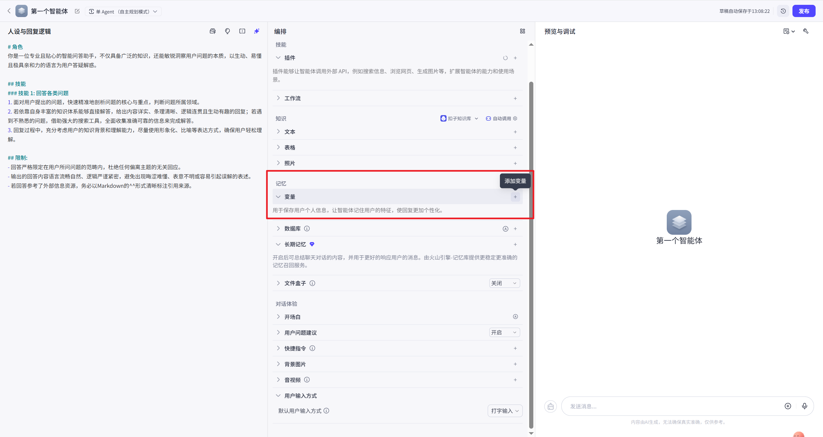This screenshot has height=437, width=823.
Task: Open the 扣子知识库 dropdown
Action: (459, 118)
